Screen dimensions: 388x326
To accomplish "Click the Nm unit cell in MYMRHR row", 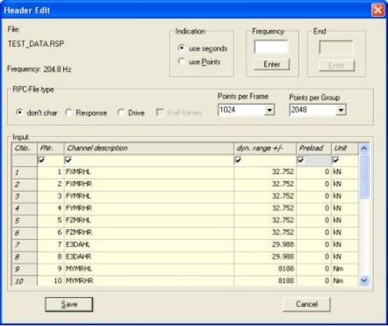I will pos(345,281).
